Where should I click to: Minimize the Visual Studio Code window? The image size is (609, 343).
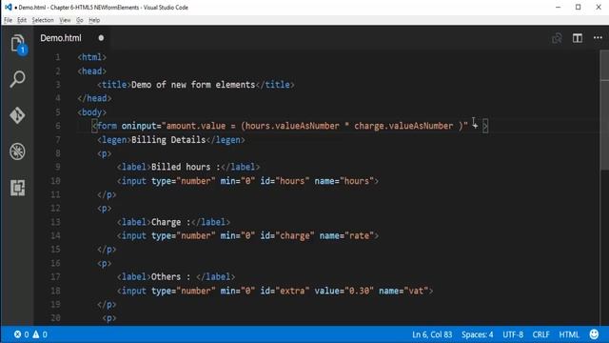pyautogui.click(x=559, y=8)
